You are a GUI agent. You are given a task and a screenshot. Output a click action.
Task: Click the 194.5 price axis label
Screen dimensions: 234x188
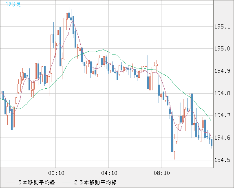point(222,160)
